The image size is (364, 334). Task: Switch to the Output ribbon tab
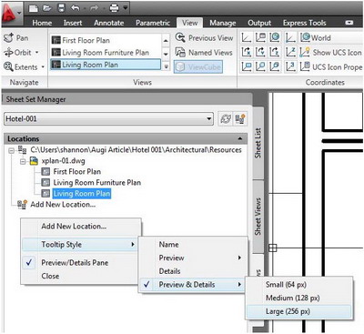tap(259, 23)
